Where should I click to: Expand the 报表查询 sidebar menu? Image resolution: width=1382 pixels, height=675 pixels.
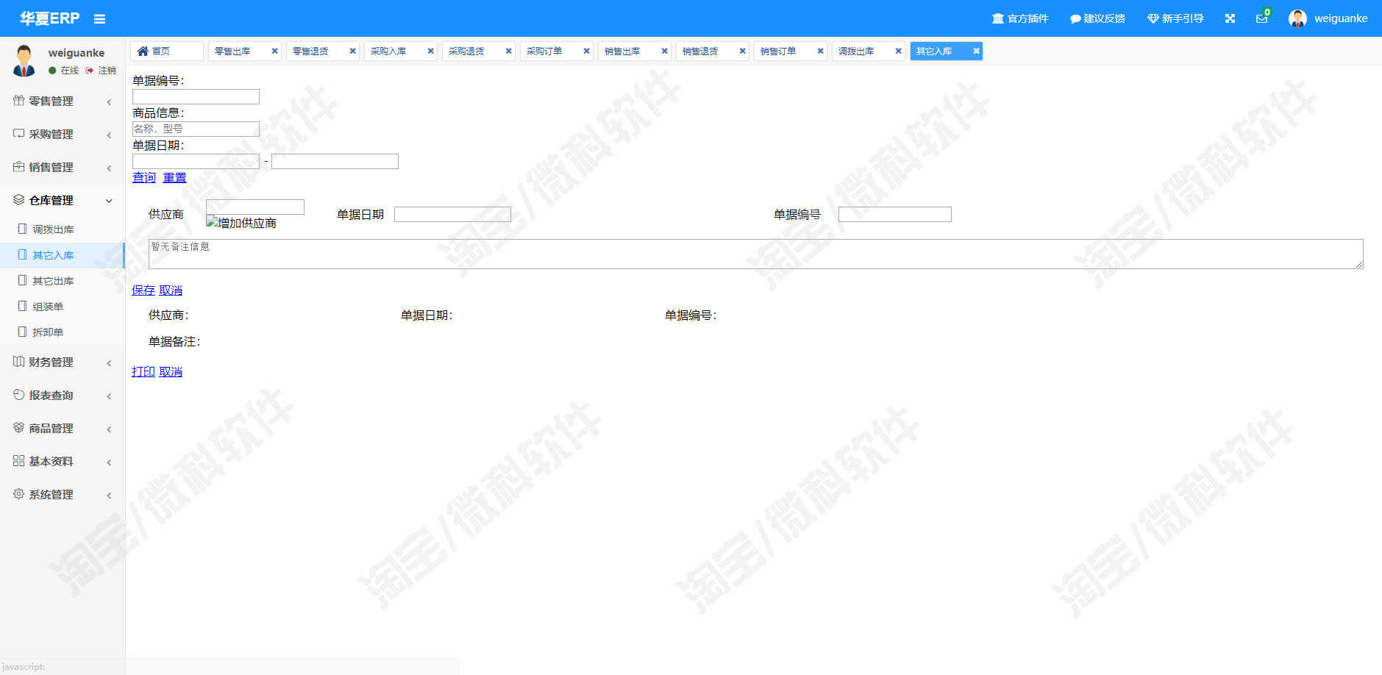tap(63, 395)
